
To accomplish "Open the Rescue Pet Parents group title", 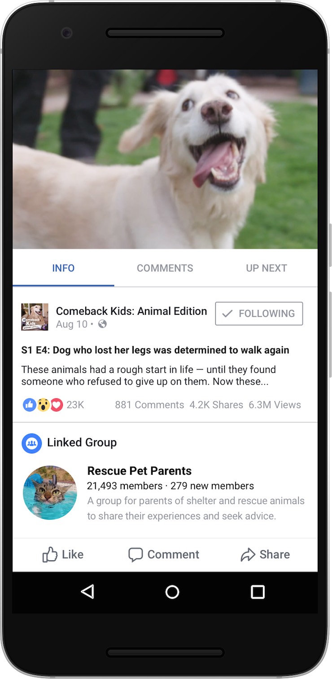I will click(x=140, y=471).
